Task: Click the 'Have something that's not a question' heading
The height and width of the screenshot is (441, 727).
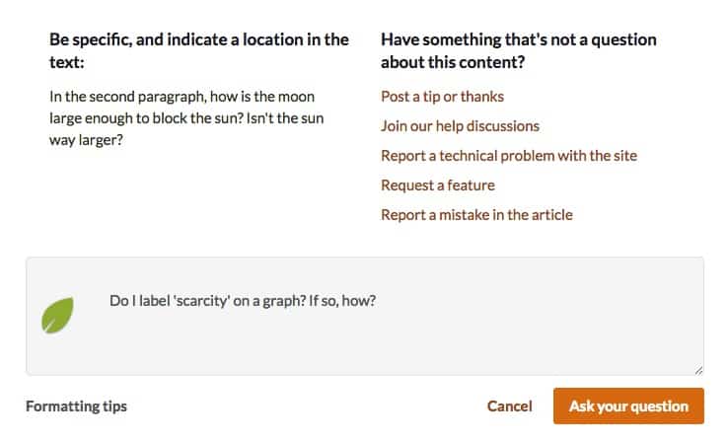Action: [x=518, y=40]
